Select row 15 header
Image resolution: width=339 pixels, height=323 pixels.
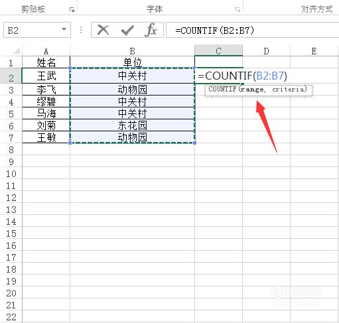coord(11,233)
